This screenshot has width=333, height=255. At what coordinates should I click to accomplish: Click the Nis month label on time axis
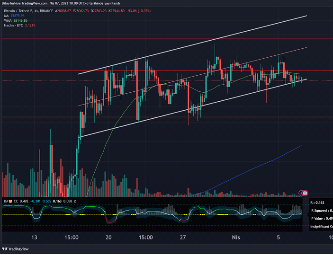coord(236,237)
